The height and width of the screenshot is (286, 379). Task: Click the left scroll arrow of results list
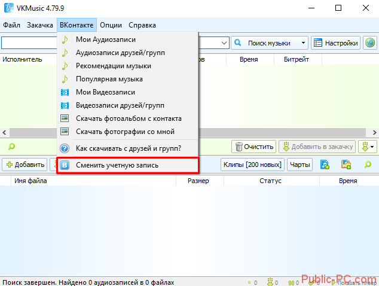coord(4,133)
